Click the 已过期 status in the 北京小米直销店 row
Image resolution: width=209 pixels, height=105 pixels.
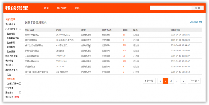point(136,35)
